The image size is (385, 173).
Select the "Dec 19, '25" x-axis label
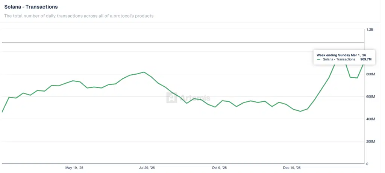(x=292, y=168)
